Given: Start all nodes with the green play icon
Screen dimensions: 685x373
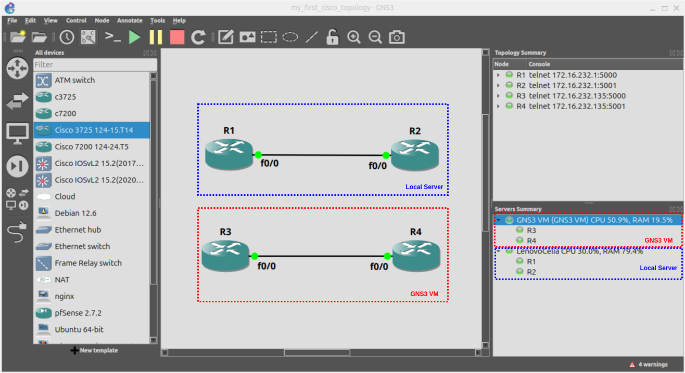Looking at the screenshot, I should 134,37.
